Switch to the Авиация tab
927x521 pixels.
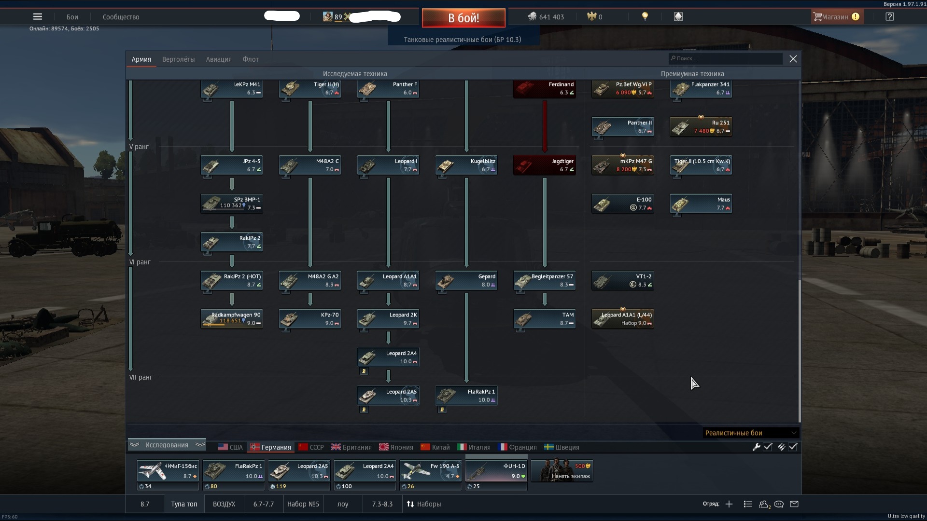pyautogui.click(x=219, y=59)
